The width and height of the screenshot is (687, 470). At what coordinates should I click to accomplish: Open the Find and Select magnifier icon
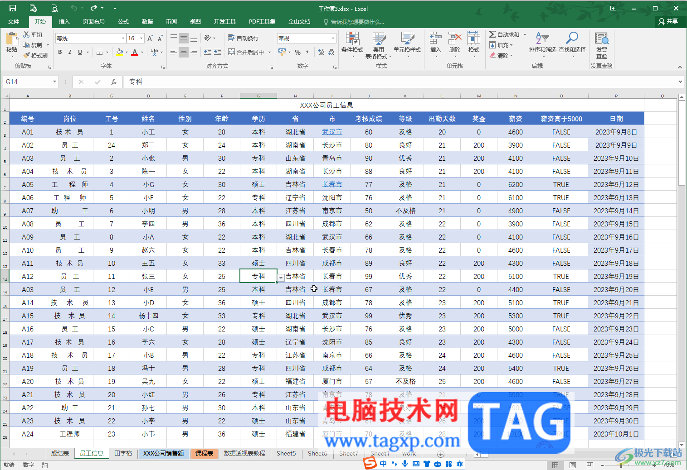(x=572, y=38)
